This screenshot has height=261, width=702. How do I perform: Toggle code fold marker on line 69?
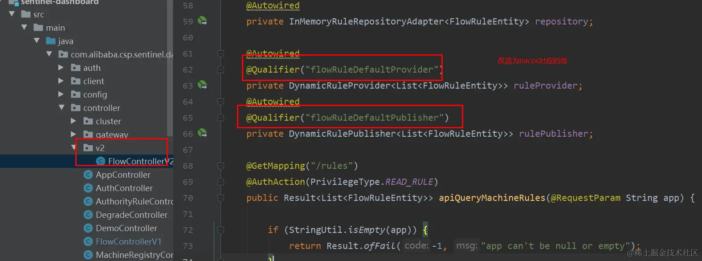(x=220, y=182)
